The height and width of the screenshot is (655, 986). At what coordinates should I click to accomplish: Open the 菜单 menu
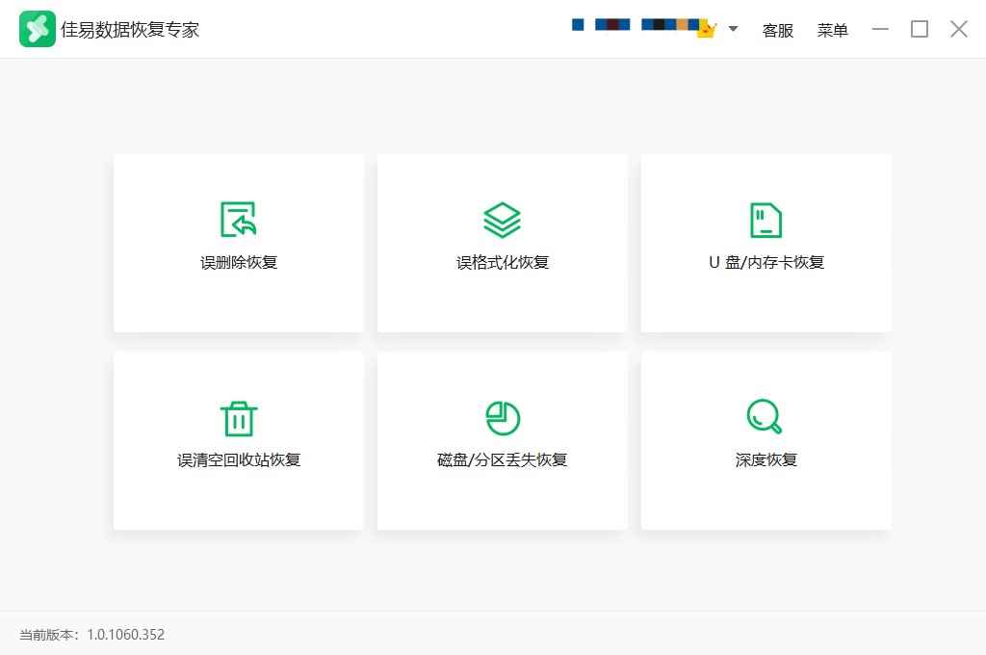832,30
